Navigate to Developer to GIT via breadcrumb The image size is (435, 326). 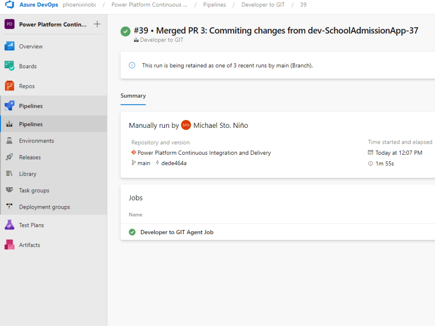pos(263,5)
